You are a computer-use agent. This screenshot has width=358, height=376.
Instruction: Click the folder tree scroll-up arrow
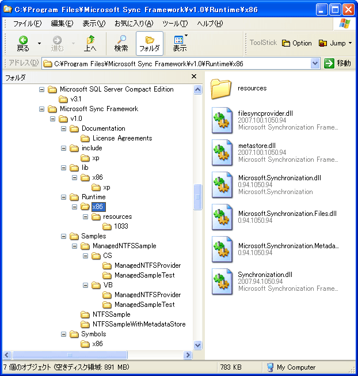click(x=197, y=90)
